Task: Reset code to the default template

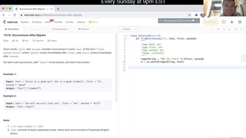Action: click(x=224, y=29)
